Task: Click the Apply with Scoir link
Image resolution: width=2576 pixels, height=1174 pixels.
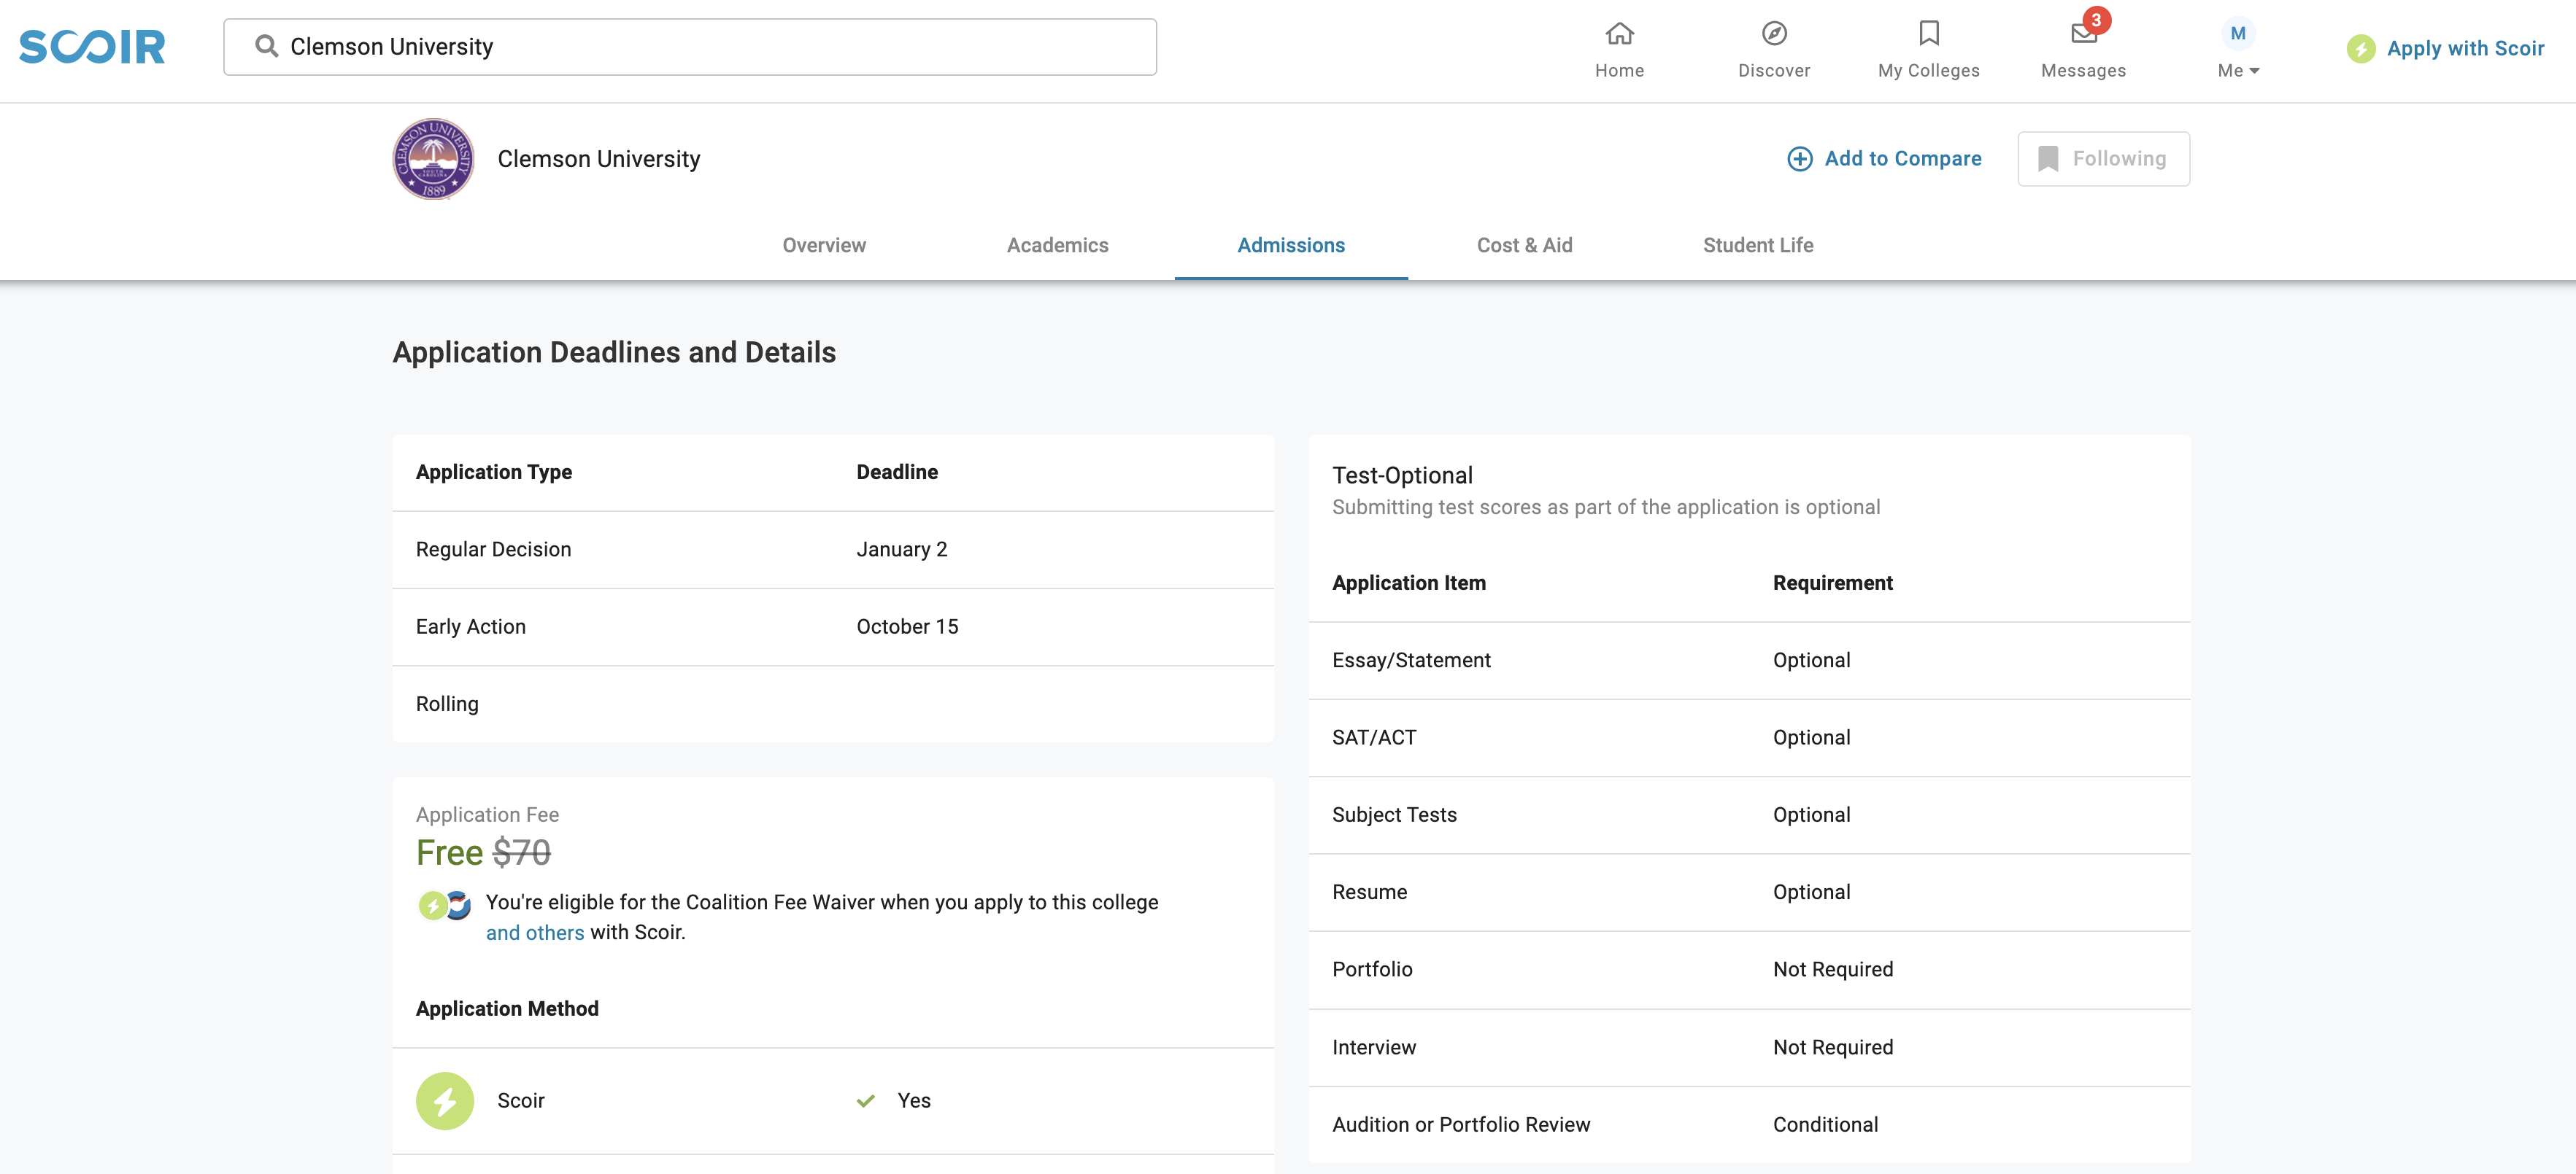Action: (2465, 48)
